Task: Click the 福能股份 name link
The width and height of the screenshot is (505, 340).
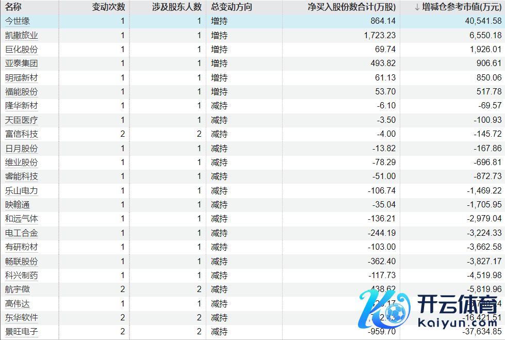Action: (21, 92)
